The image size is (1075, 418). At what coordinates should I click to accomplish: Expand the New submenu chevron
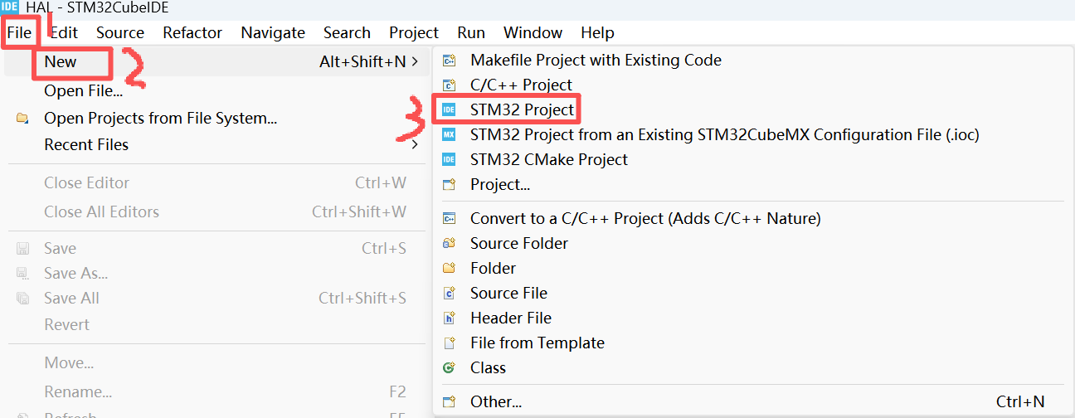click(416, 61)
